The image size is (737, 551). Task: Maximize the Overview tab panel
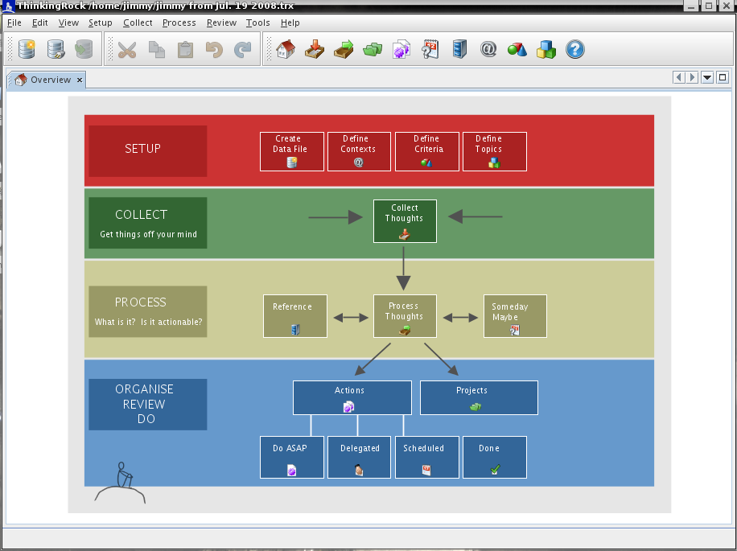pyautogui.click(x=723, y=77)
